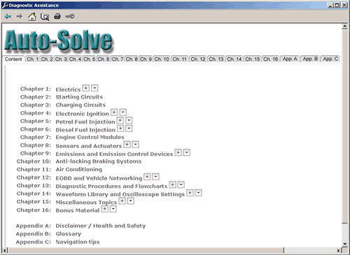This screenshot has width=350, height=255.
Task: Open the App. A tab
Action: click(x=290, y=59)
